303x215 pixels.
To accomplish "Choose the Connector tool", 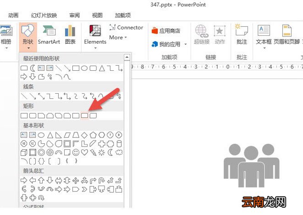I will (x=126, y=27).
